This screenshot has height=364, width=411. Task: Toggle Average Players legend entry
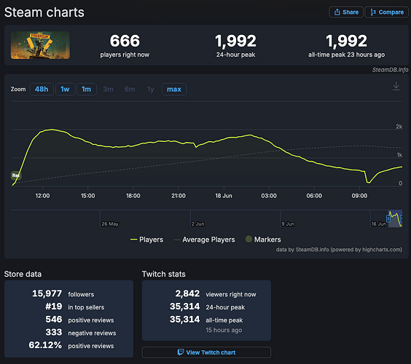tap(204, 240)
